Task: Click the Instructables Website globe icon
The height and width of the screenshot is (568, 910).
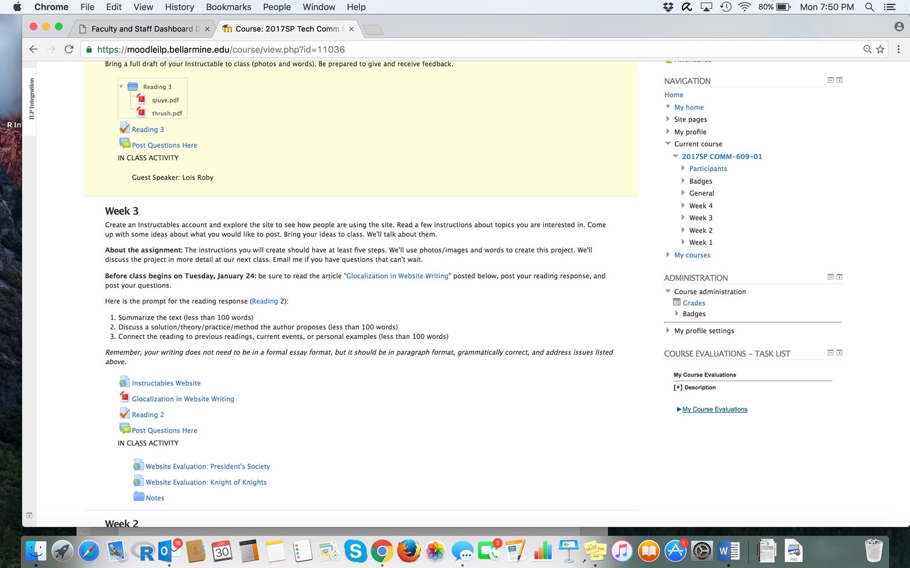Action: click(124, 382)
